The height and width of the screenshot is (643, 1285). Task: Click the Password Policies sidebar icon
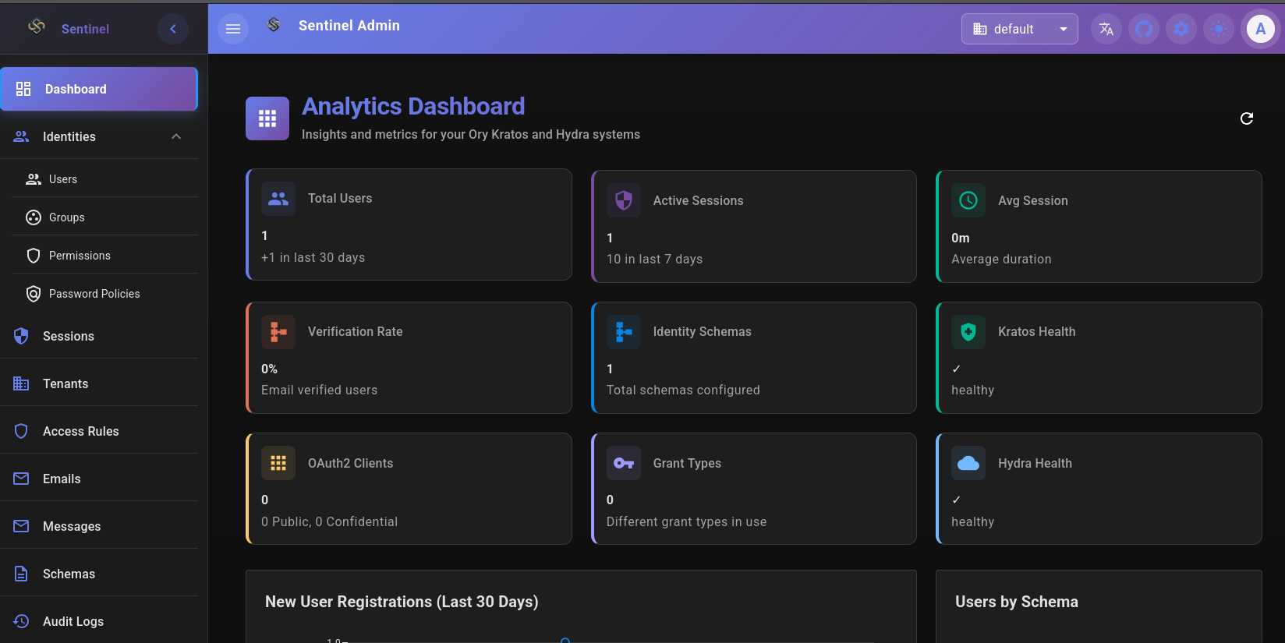34,294
